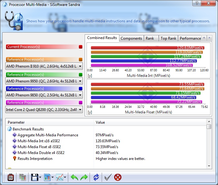218x185 pixels.
Task: Switch to the Top Rank tab
Action: coord(168,38)
